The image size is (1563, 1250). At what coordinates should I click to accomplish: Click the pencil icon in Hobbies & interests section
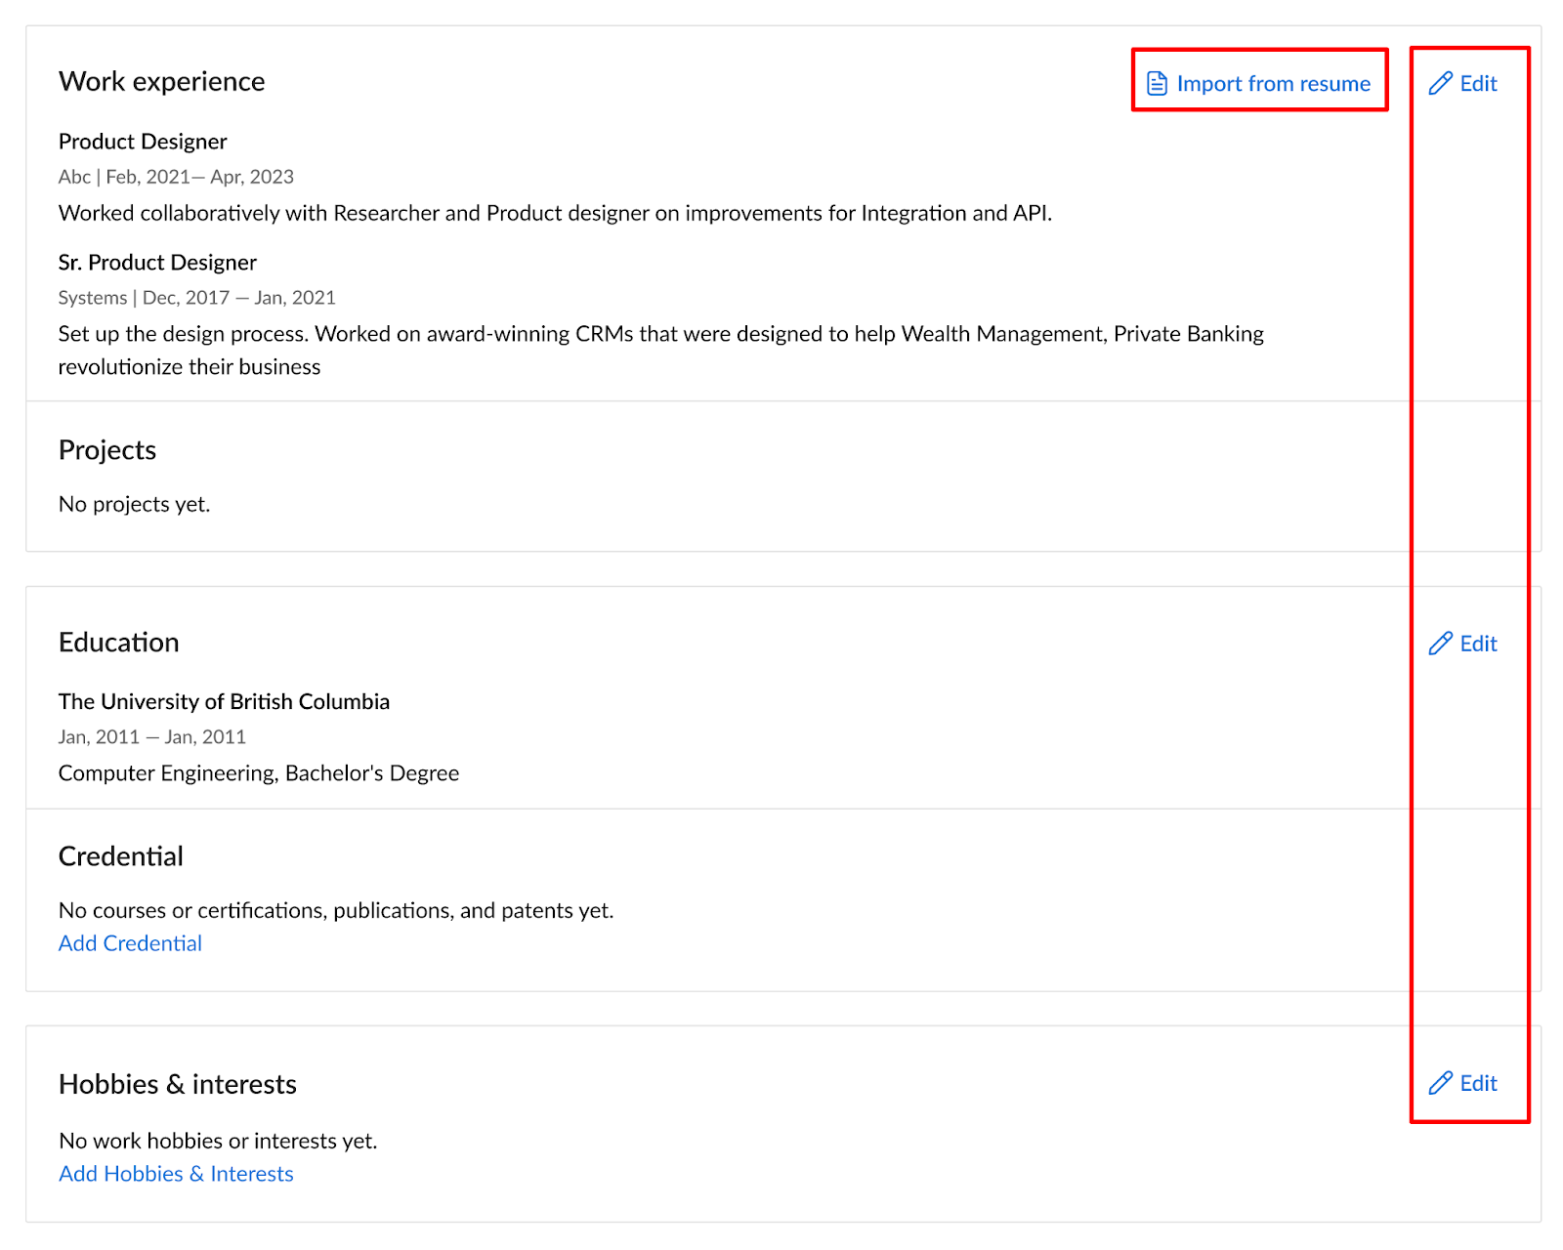pyautogui.click(x=1440, y=1083)
